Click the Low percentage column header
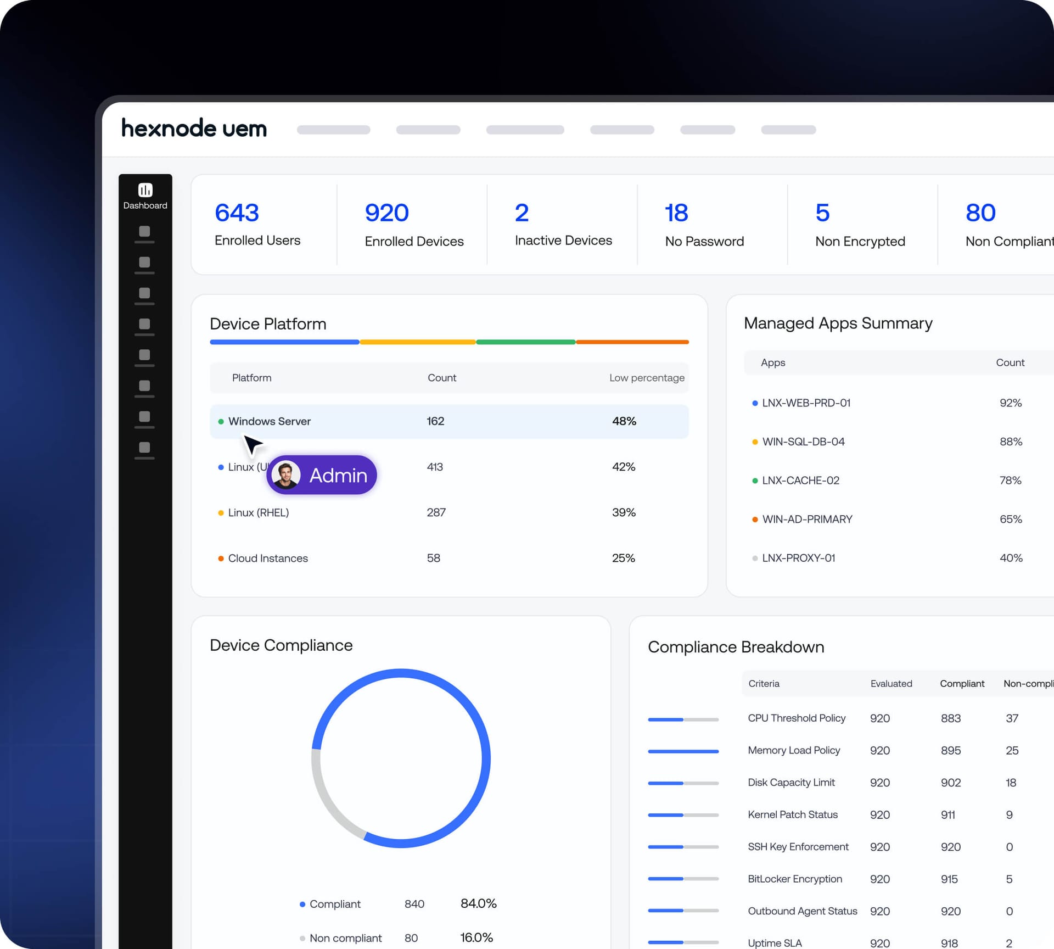This screenshot has height=949, width=1054. click(647, 378)
